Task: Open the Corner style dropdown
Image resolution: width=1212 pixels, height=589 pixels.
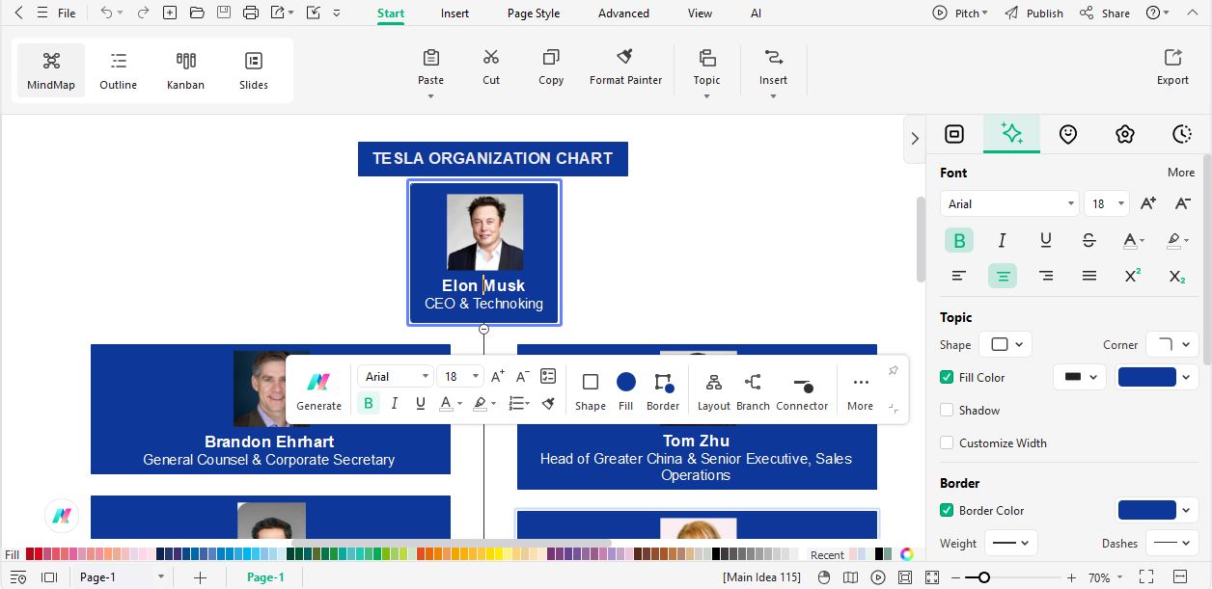Action: 1172,344
